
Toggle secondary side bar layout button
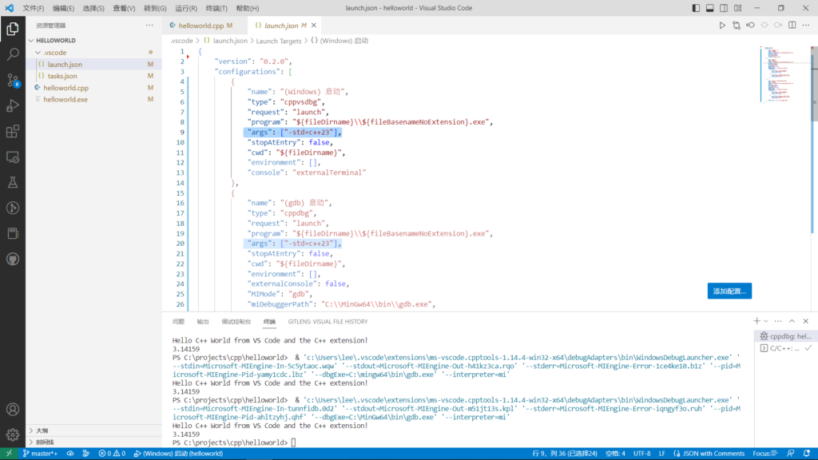click(724, 8)
